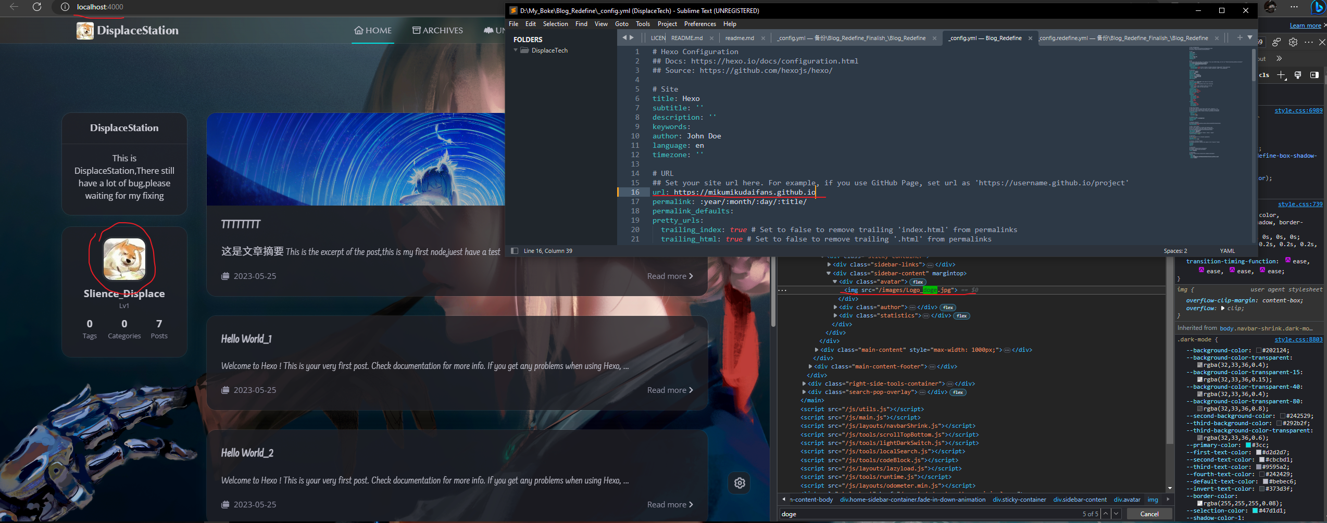The width and height of the screenshot is (1327, 523).
Task: Click next search result down arrow
Action: coord(1116,514)
